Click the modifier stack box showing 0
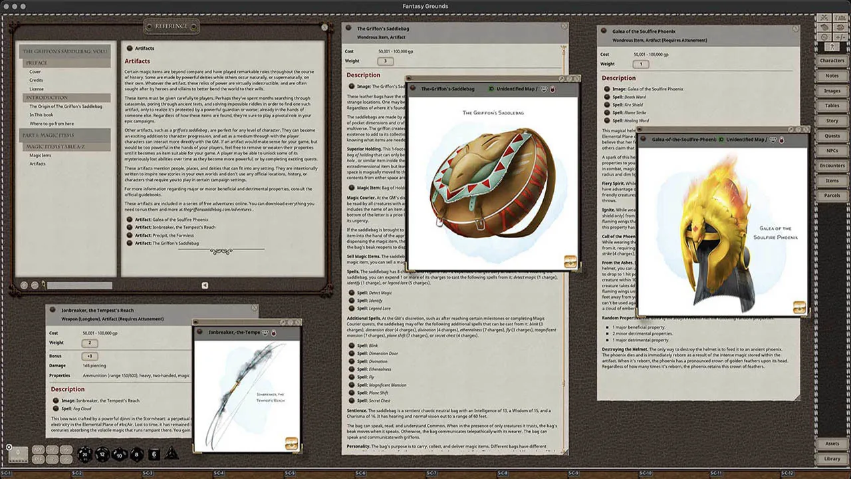Viewport: 851px width, 479px height. [18, 454]
